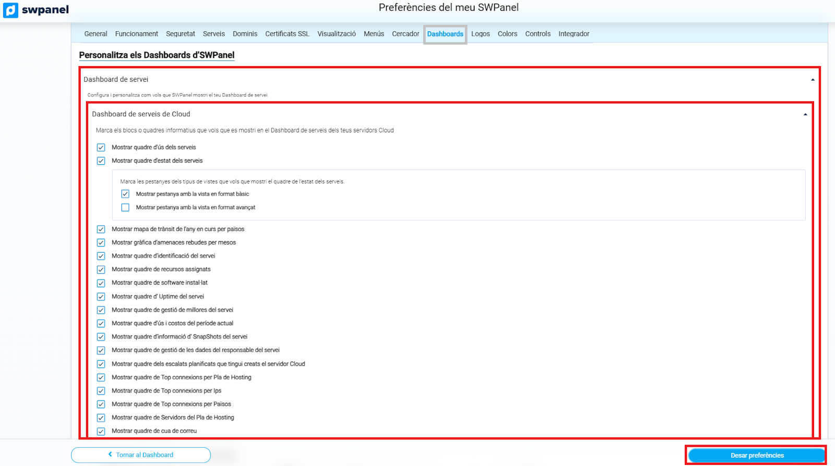The height and width of the screenshot is (466, 835).
Task: Disable mapa de trànsit per països checkbox
Action: point(101,229)
